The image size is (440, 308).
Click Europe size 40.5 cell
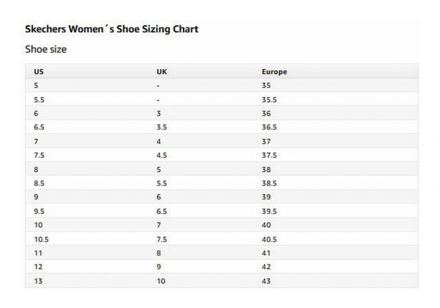[269, 239]
